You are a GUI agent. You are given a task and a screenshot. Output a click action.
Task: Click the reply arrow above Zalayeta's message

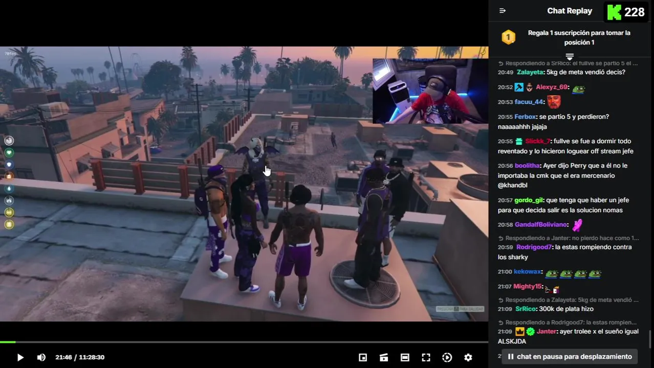(x=501, y=63)
